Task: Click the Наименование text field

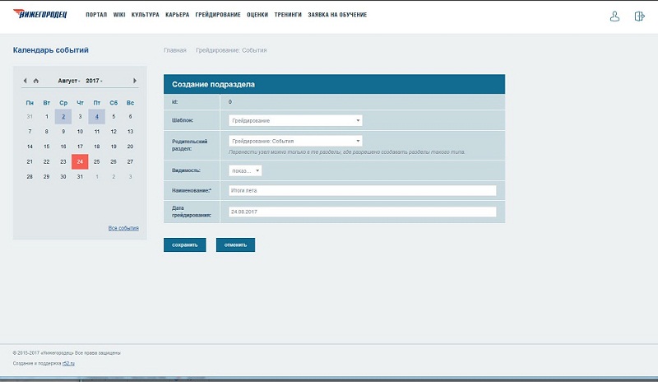Action: click(362, 190)
